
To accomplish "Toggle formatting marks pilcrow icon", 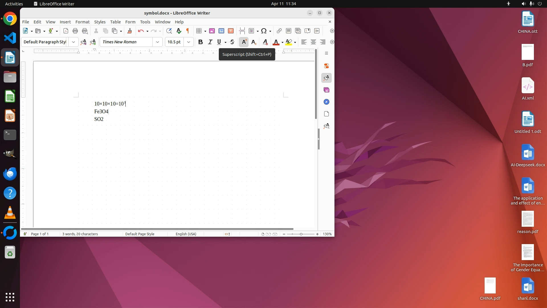I will click(187, 31).
